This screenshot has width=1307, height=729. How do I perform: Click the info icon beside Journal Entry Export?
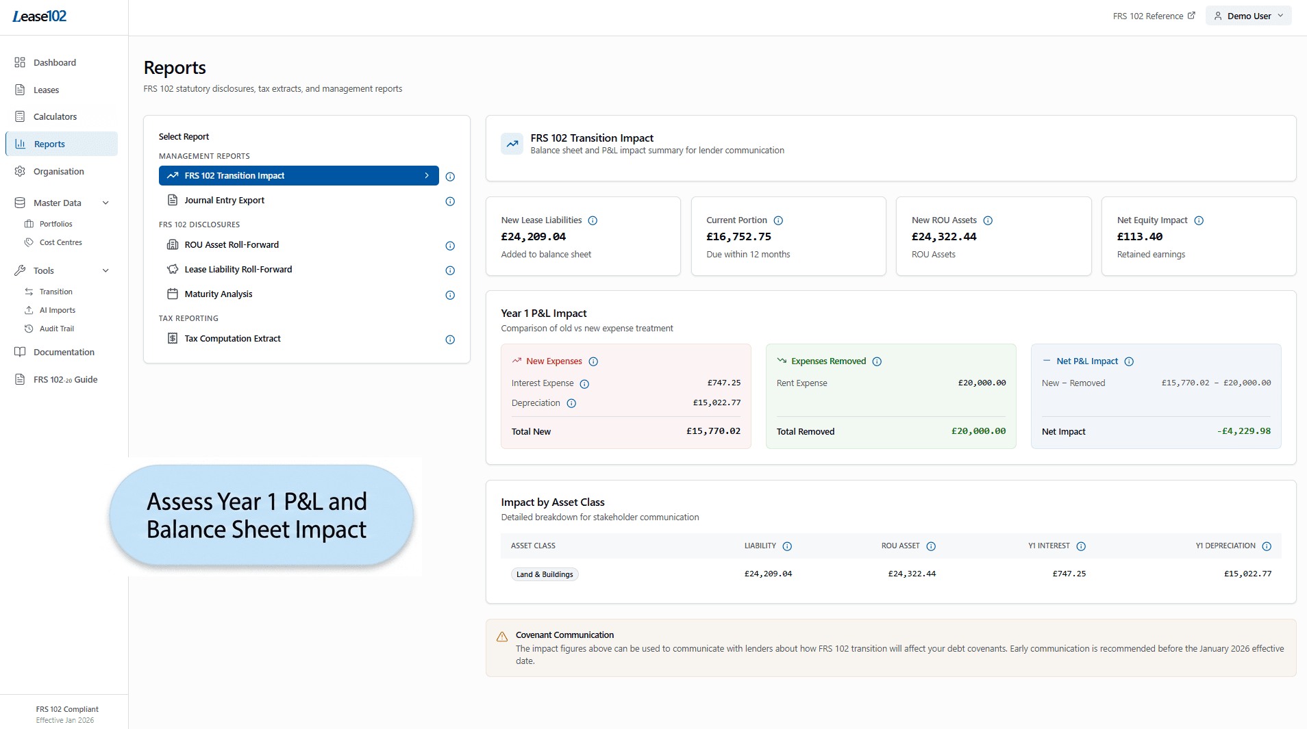pos(450,201)
